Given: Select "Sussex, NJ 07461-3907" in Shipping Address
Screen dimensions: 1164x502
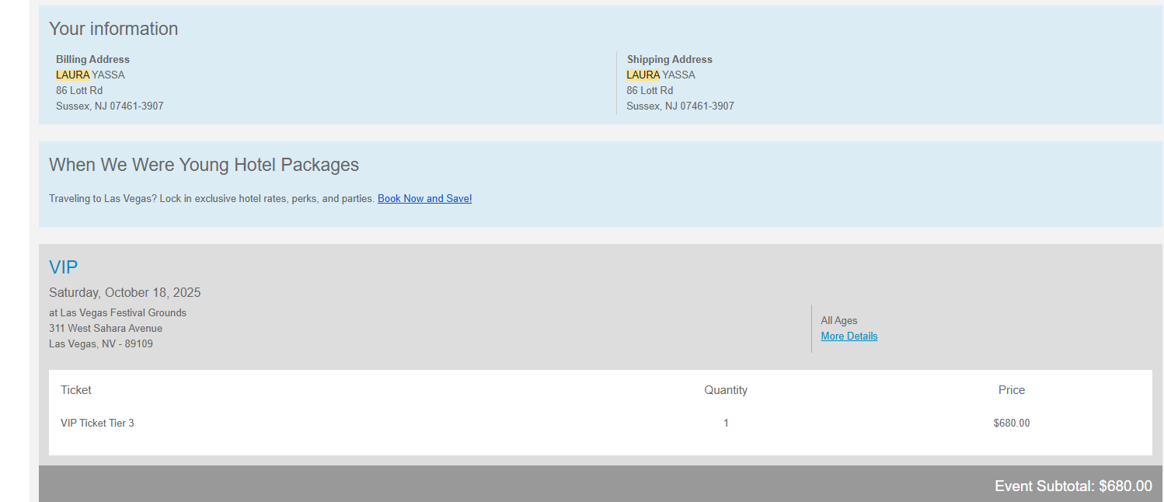Looking at the screenshot, I should 681,106.
